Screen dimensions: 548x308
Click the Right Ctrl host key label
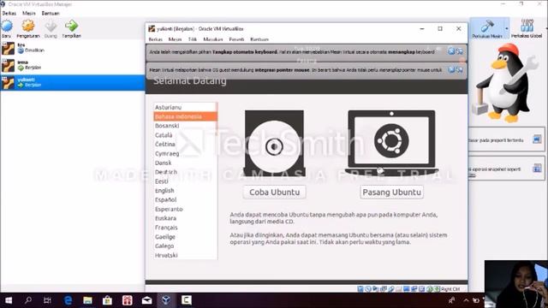point(450,289)
